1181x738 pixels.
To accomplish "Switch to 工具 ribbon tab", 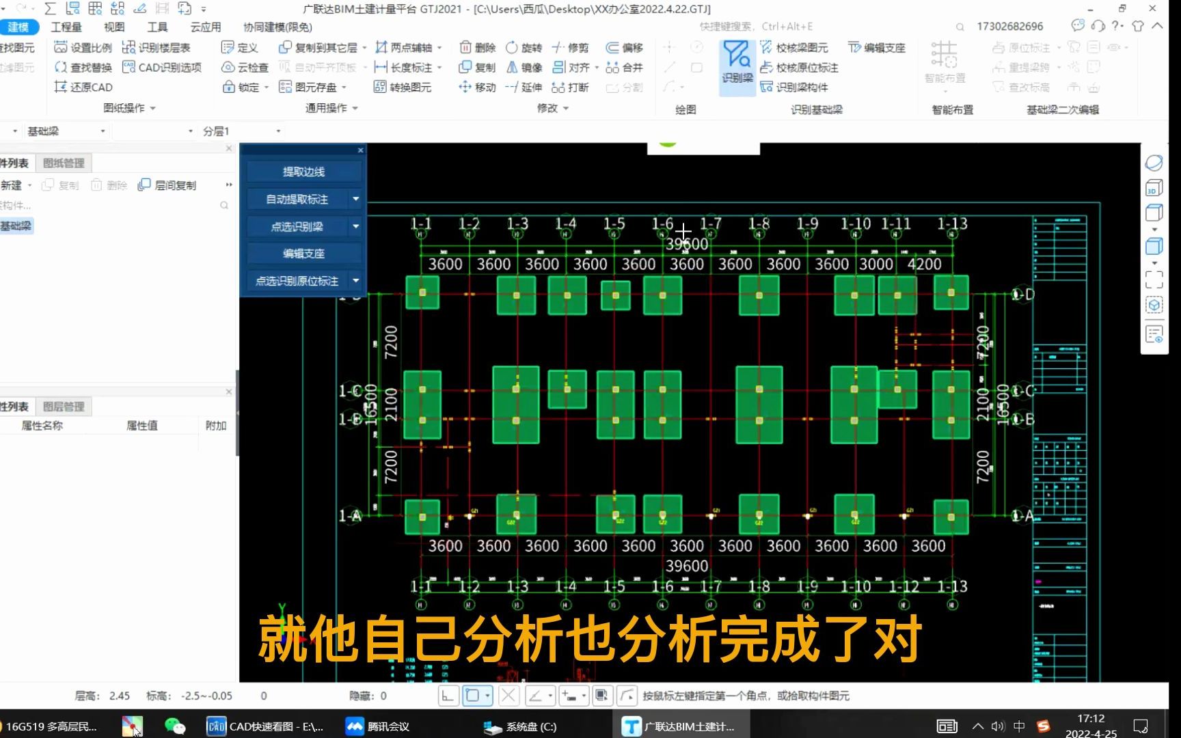I will (157, 27).
